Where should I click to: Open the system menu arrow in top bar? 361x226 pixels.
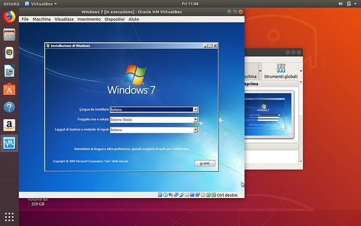pos(355,4)
